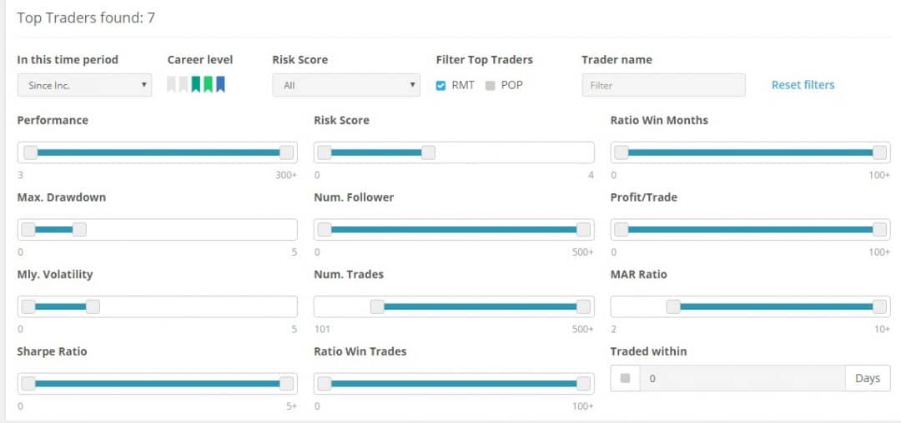The width and height of the screenshot is (901, 423).
Task: Expand the Risk Score dropdown
Action: click(x=346, y=85)
